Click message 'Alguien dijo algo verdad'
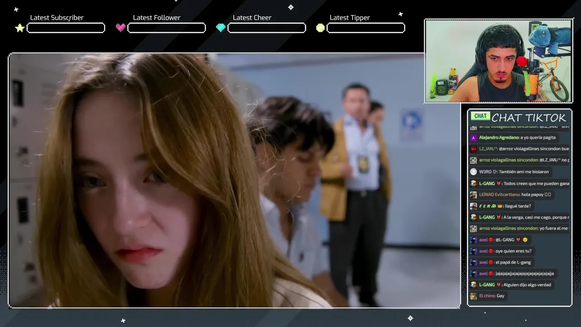The height and width of the screenshot is (327, 581). click(527, 285)
